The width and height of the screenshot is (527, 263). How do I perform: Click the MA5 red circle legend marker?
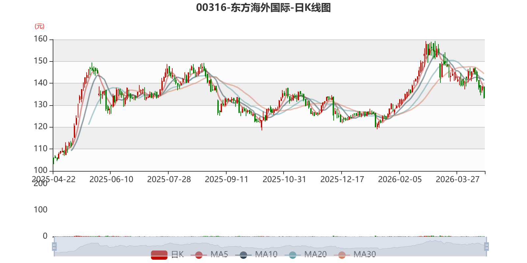pos(199,255)
